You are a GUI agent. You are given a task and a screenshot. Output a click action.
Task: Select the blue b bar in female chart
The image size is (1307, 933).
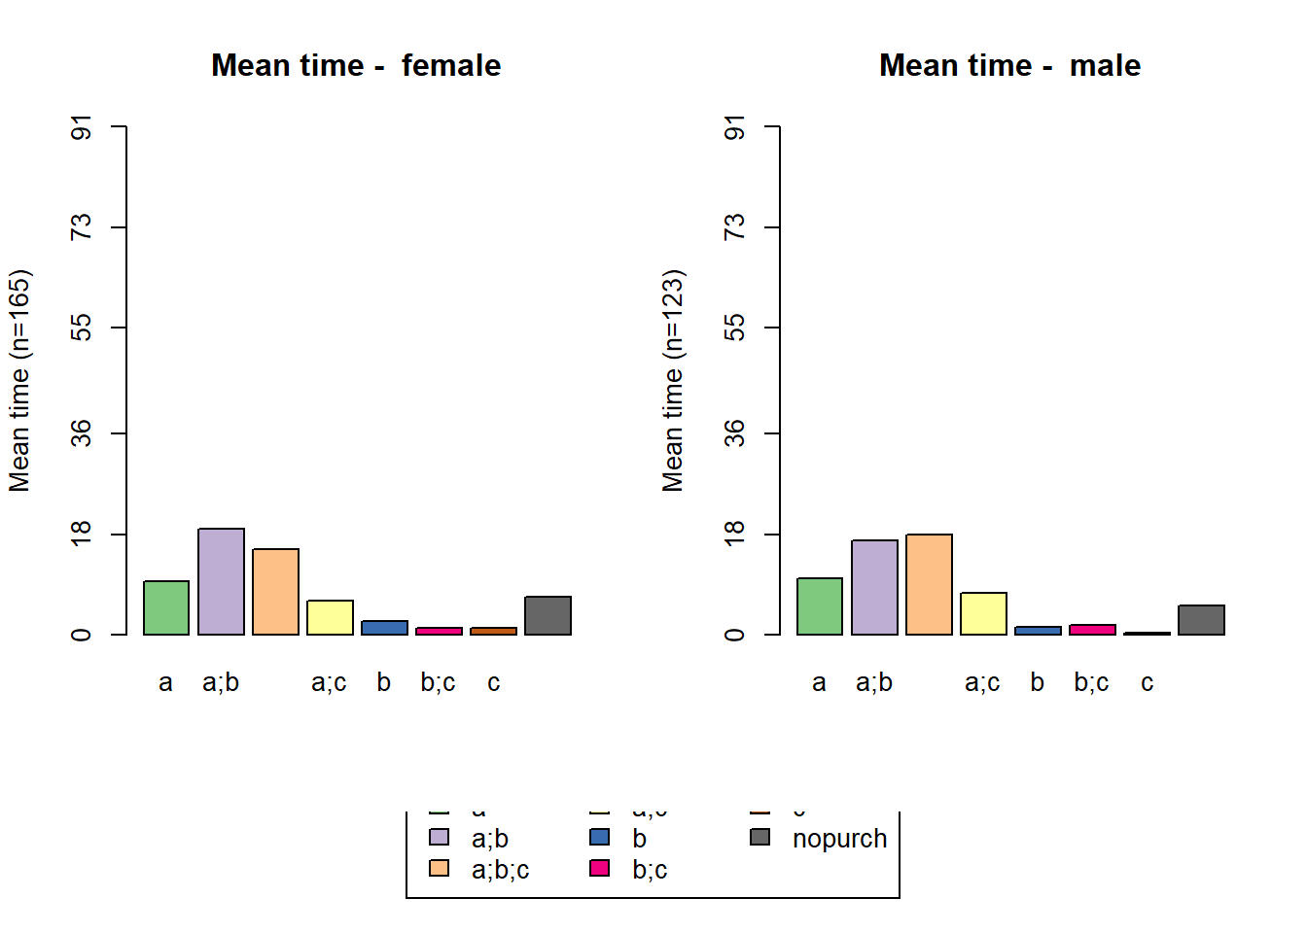coord(384,628)
